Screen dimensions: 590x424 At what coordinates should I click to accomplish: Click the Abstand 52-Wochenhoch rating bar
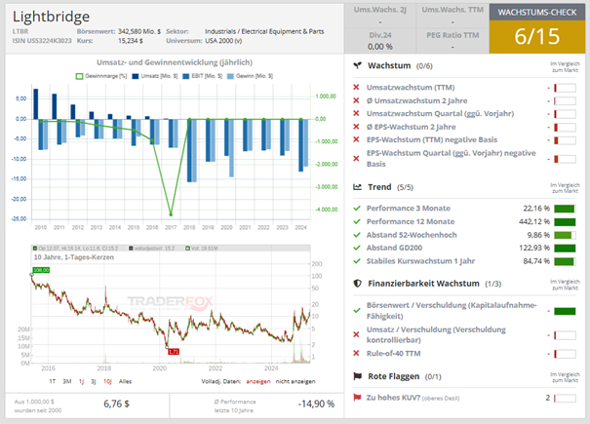565,235
